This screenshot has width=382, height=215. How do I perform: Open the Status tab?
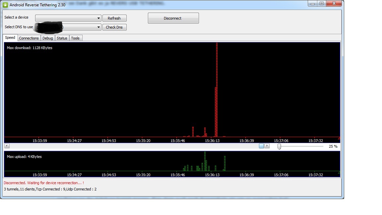pyautogui.click(x=62, y=38)
